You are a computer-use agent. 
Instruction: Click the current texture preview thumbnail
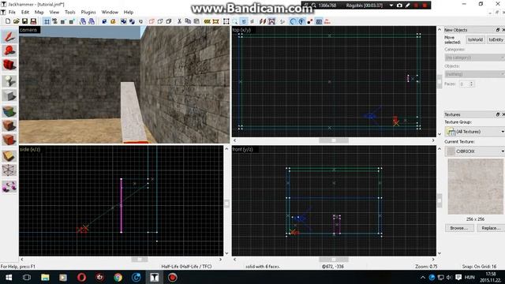475,186
